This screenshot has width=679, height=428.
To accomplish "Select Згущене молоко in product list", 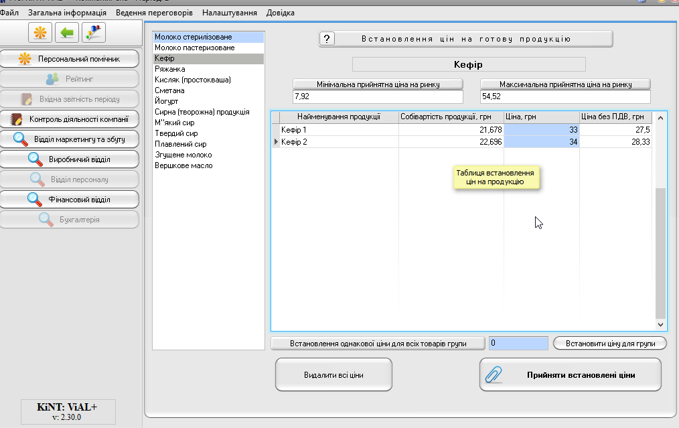I will pos(208,155).
